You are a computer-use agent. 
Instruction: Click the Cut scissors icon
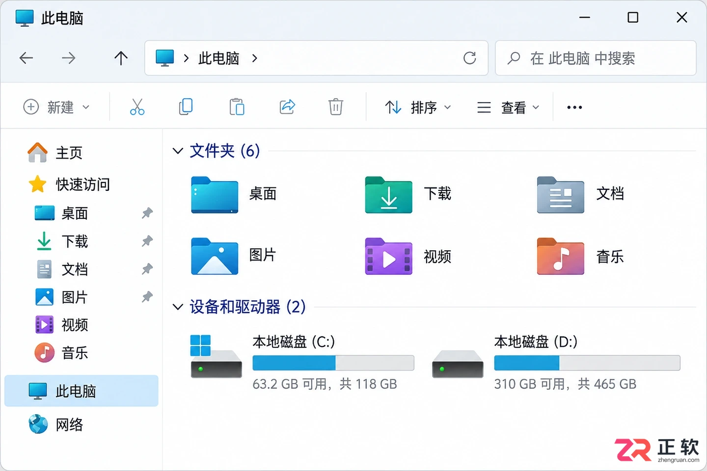[137, 107]
